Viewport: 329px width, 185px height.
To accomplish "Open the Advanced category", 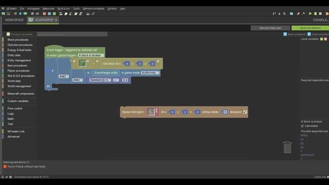I will pyautogui.click(x=13, y=137).
